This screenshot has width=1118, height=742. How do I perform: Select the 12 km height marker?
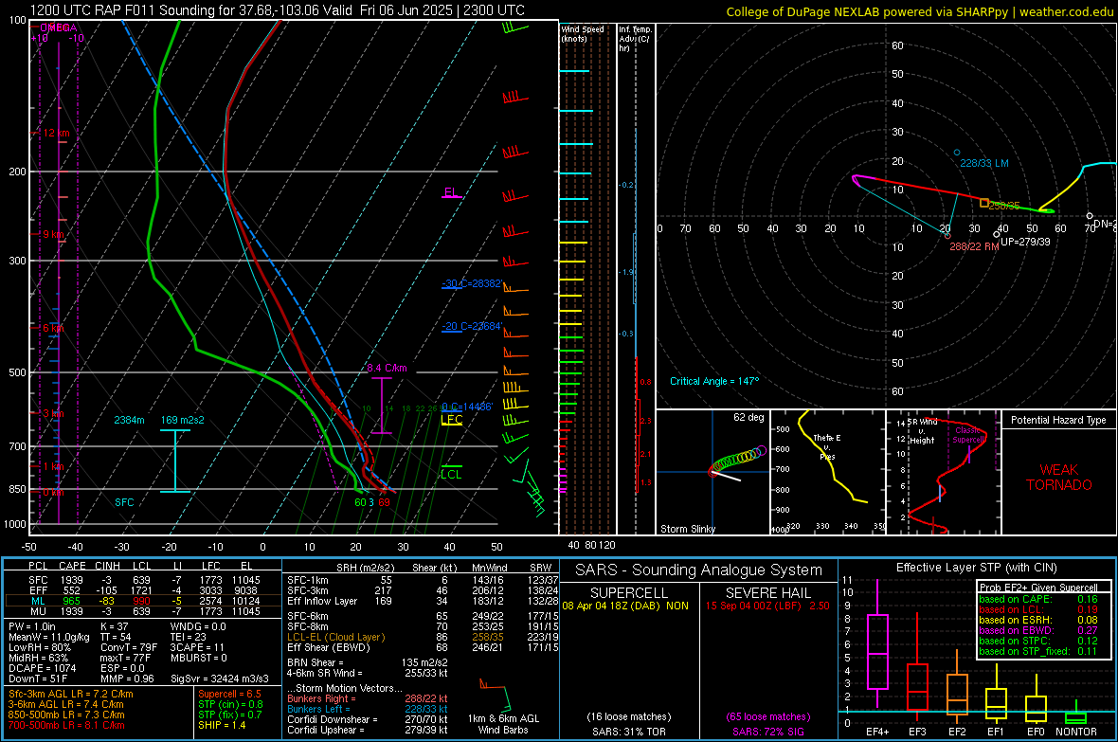56,134
